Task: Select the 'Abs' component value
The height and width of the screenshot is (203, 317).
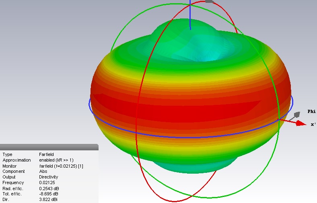Action: (43, 172)
